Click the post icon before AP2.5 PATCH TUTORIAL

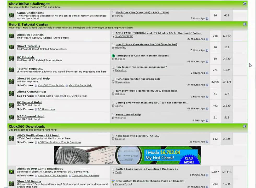[x=113, y=33]
